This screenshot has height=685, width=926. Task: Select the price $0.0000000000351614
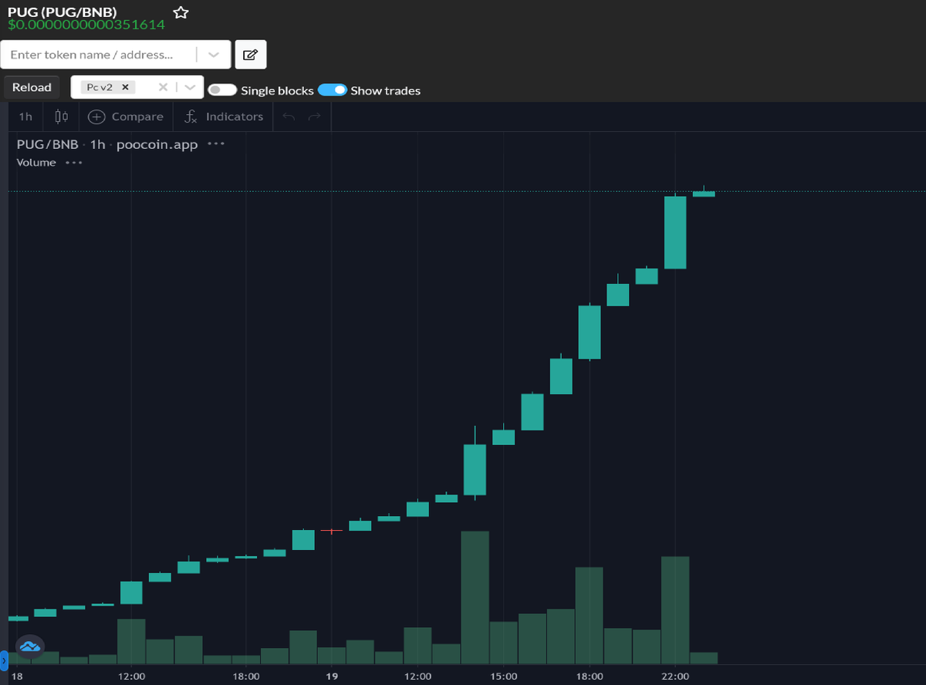tap(86, 25)
